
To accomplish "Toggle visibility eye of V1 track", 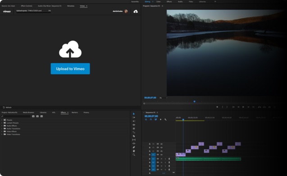I will pyautogui.click(x=161, y=155).
